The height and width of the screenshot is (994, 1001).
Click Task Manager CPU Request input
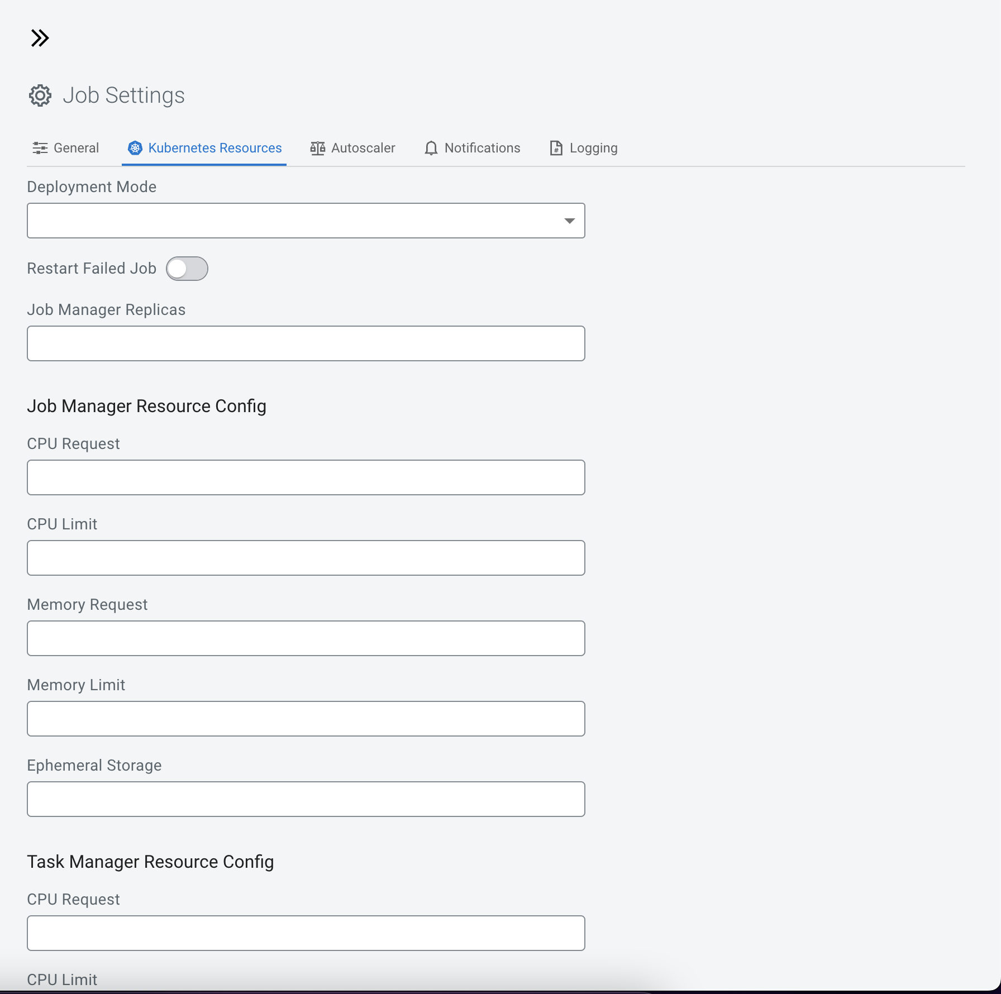click(x=306, y=933)
